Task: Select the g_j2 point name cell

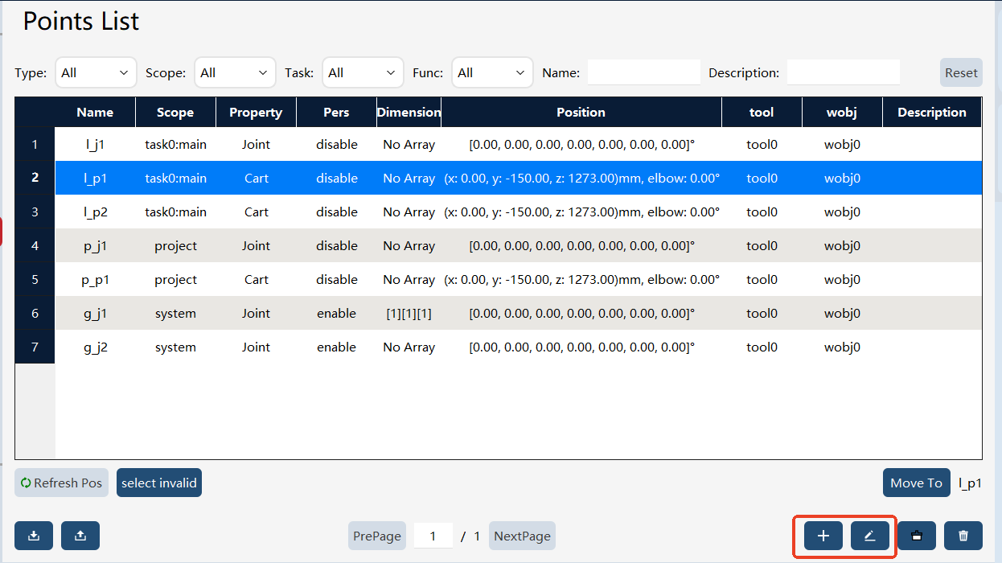Action: tap(95, 347)
